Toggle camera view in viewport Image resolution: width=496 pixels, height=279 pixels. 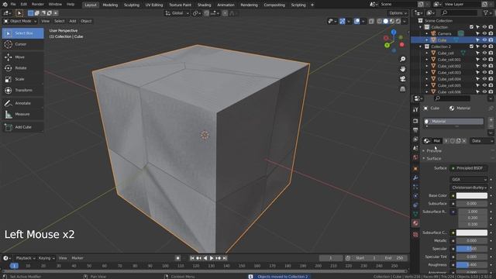point(402,79)
